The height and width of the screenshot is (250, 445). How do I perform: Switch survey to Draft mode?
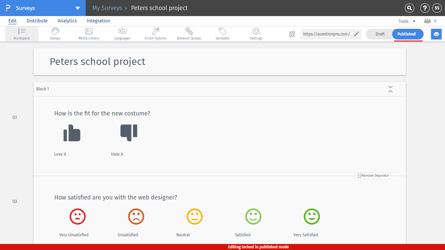[380, 34]
